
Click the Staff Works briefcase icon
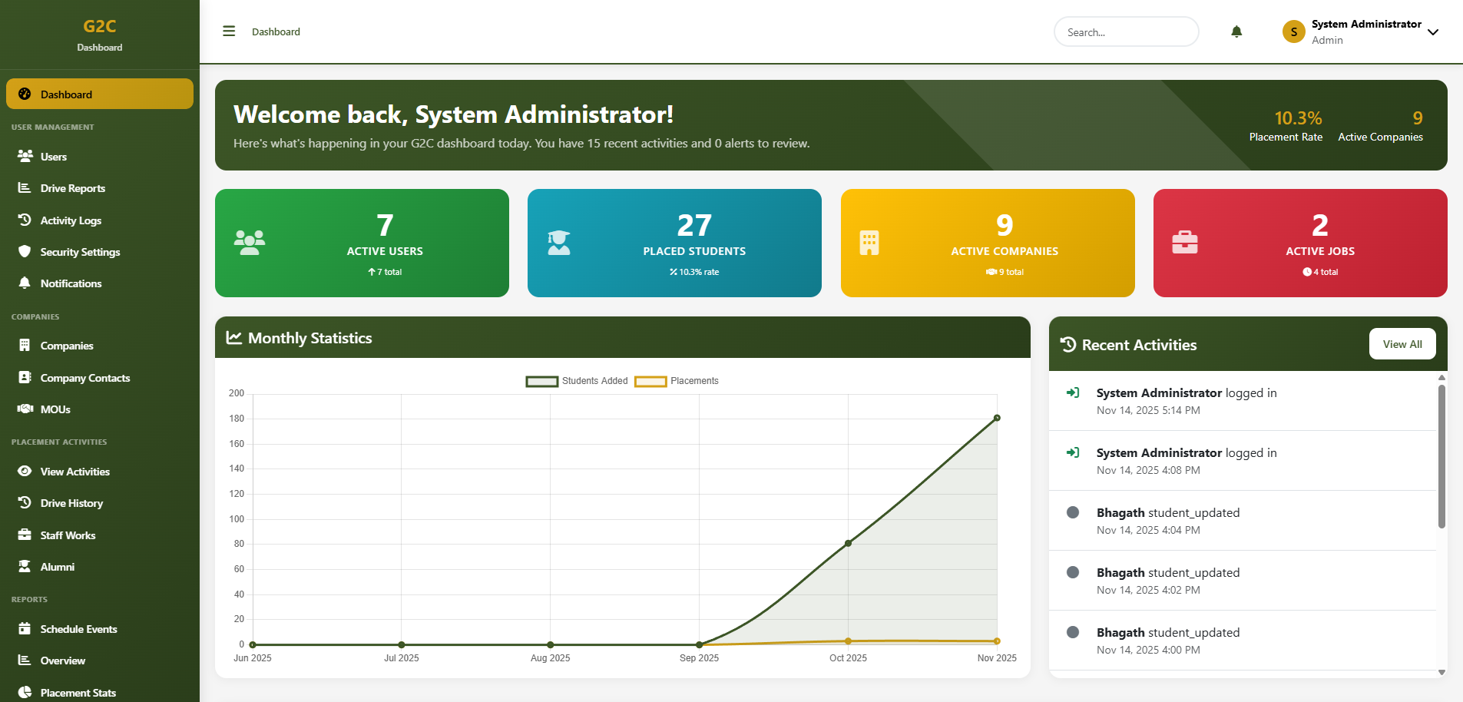coord(25,535)
